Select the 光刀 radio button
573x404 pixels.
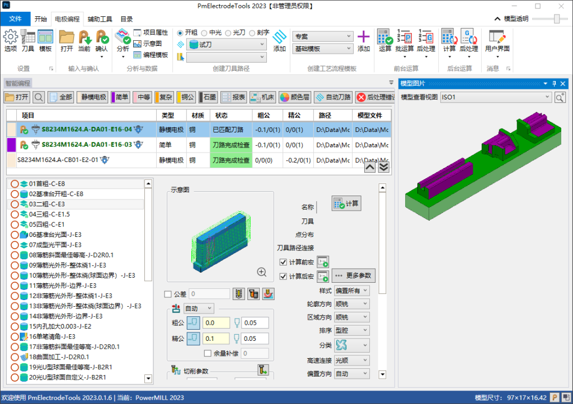(228, 33)
